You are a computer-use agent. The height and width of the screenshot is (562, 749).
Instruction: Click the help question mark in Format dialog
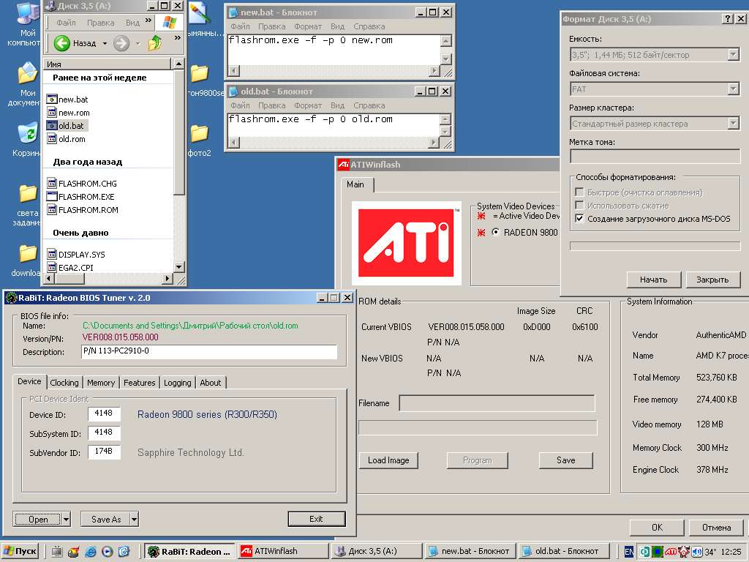[727, 18]
